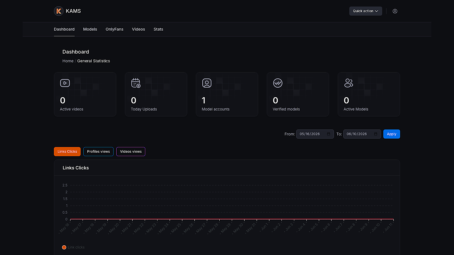Click the Active Models users icon
Viewport: 454px width, 255px height.
click(349, 83)
